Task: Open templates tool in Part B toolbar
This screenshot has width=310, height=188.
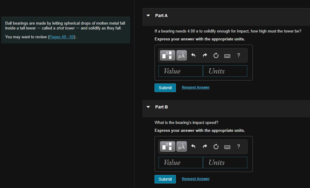Action: [x=167, y=146]
